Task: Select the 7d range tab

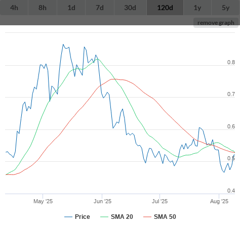Action: point(100,8)
